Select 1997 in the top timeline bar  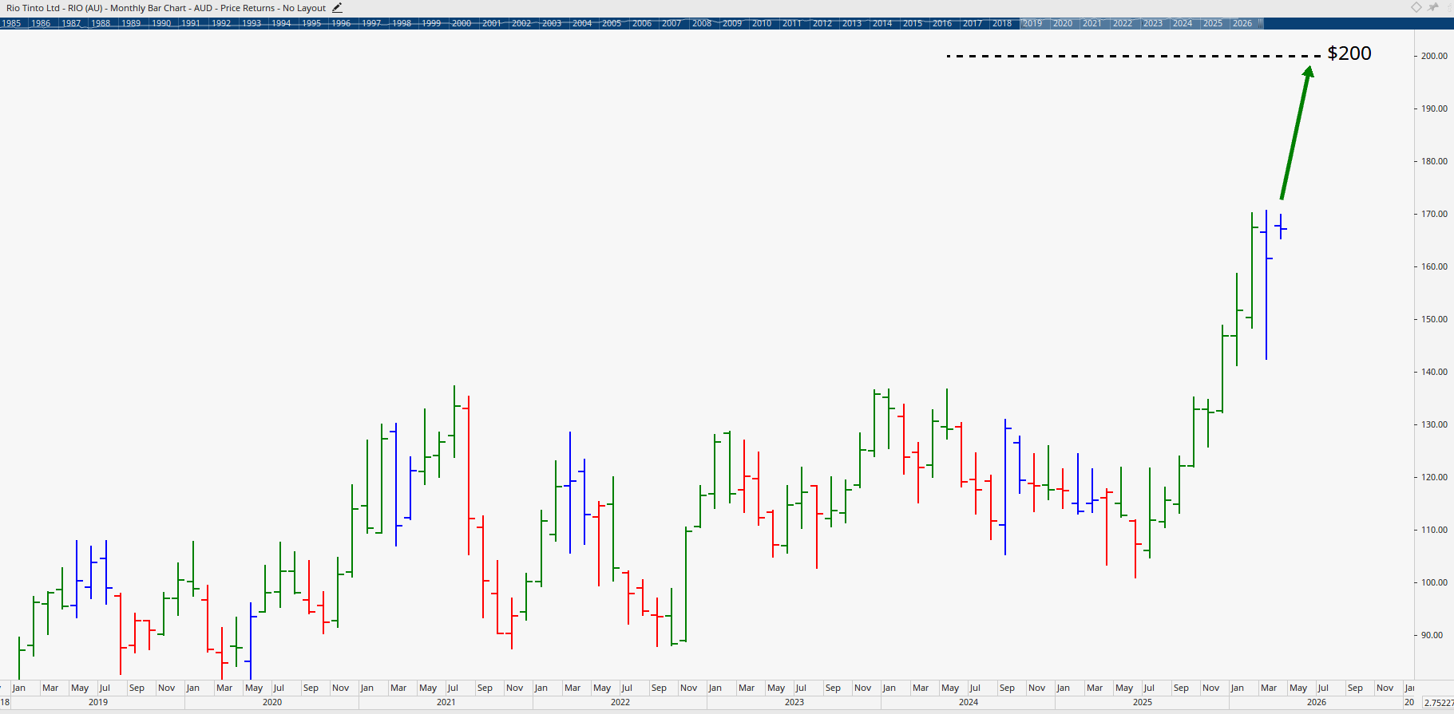371,23
